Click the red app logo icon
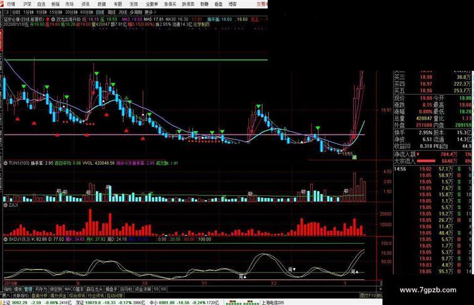The width and height of the screenshot is (474, 305). (x=3, y=4)
